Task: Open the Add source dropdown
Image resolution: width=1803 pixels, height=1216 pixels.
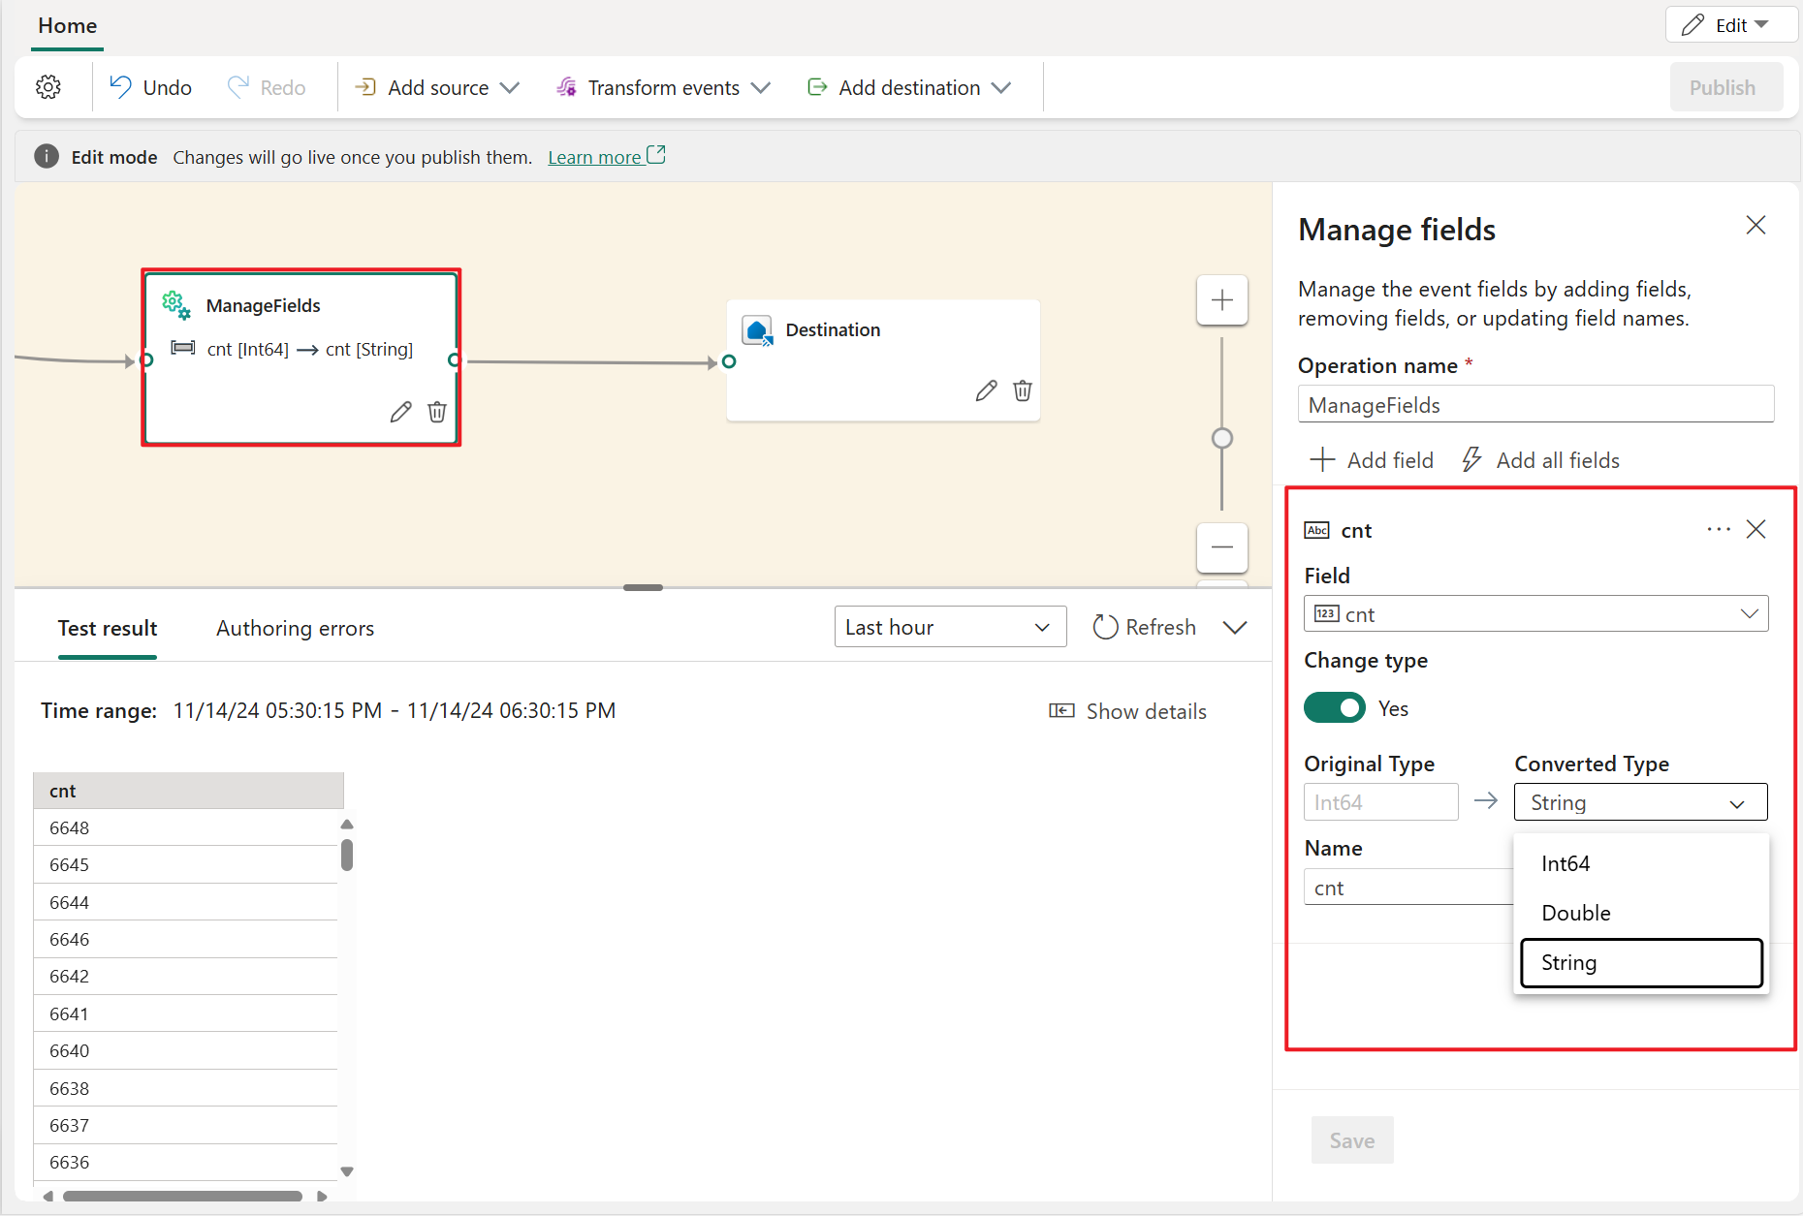Action: click(436, 87)
